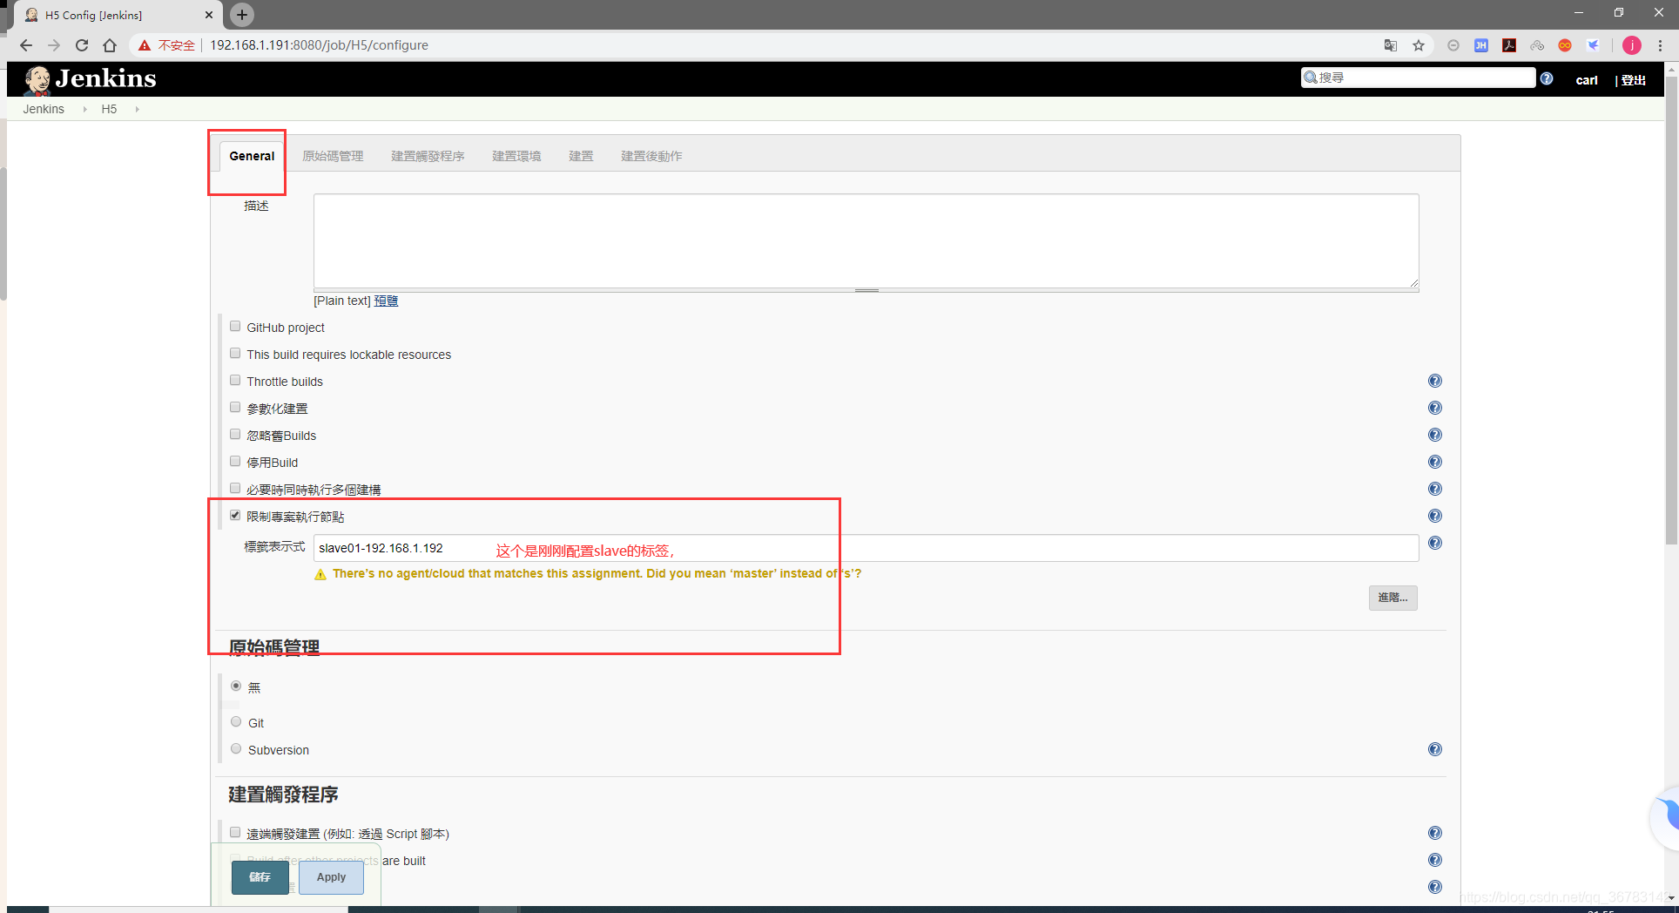Image resolution: width=1679 pixels, height=913 pixels.
Task: Show help for 必要時同時執行多個建構
Action: pos(1435,489)
